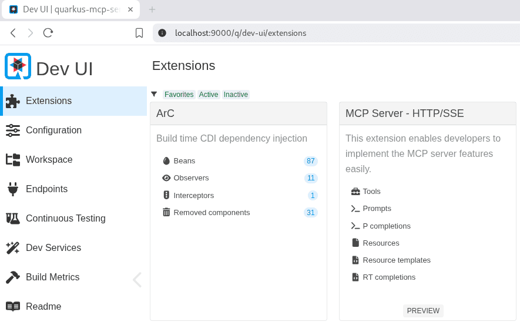The image size is (520, 325).
Task: View site information icon in address bar
Action: click(x=162, y=33)
